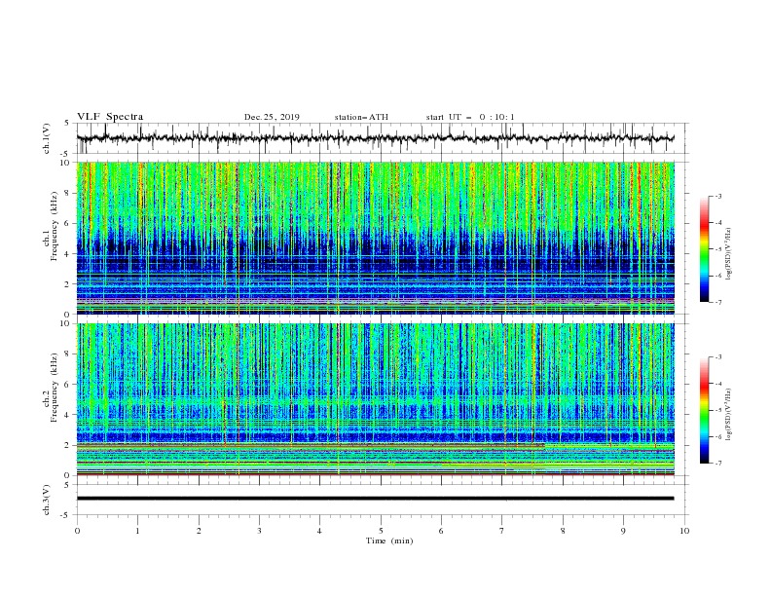Select the "ch.1(V)" axis label
771x596 pixels.
pos(47,138)
